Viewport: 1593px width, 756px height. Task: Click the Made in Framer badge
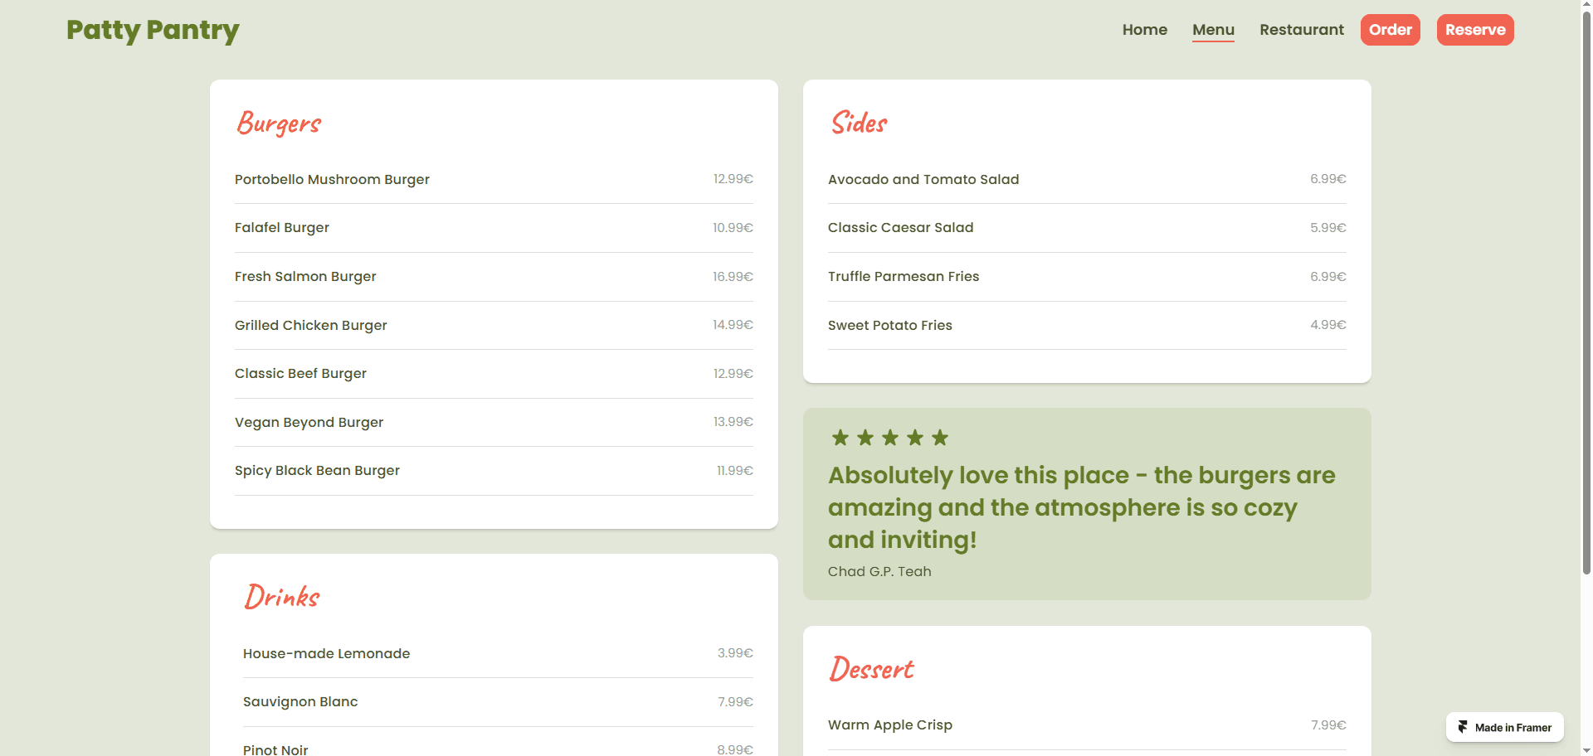[1504, 727]
